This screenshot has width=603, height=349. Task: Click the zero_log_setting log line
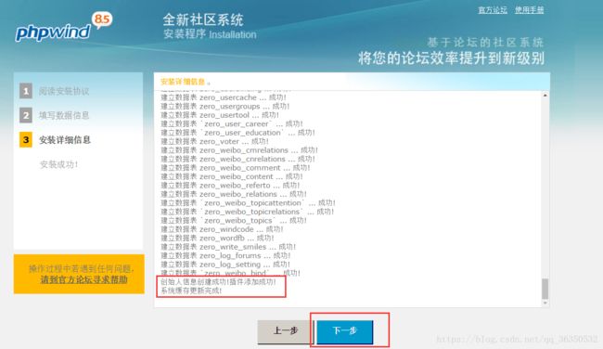[225, 265]
